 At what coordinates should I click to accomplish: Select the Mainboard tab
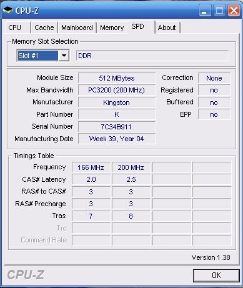[77, 27]
